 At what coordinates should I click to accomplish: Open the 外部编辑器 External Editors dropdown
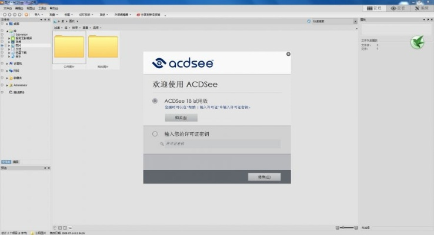point(123,15)
